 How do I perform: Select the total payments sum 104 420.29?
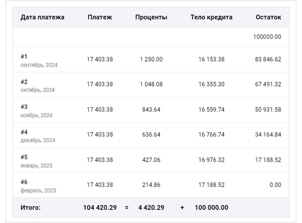point(100,208)
